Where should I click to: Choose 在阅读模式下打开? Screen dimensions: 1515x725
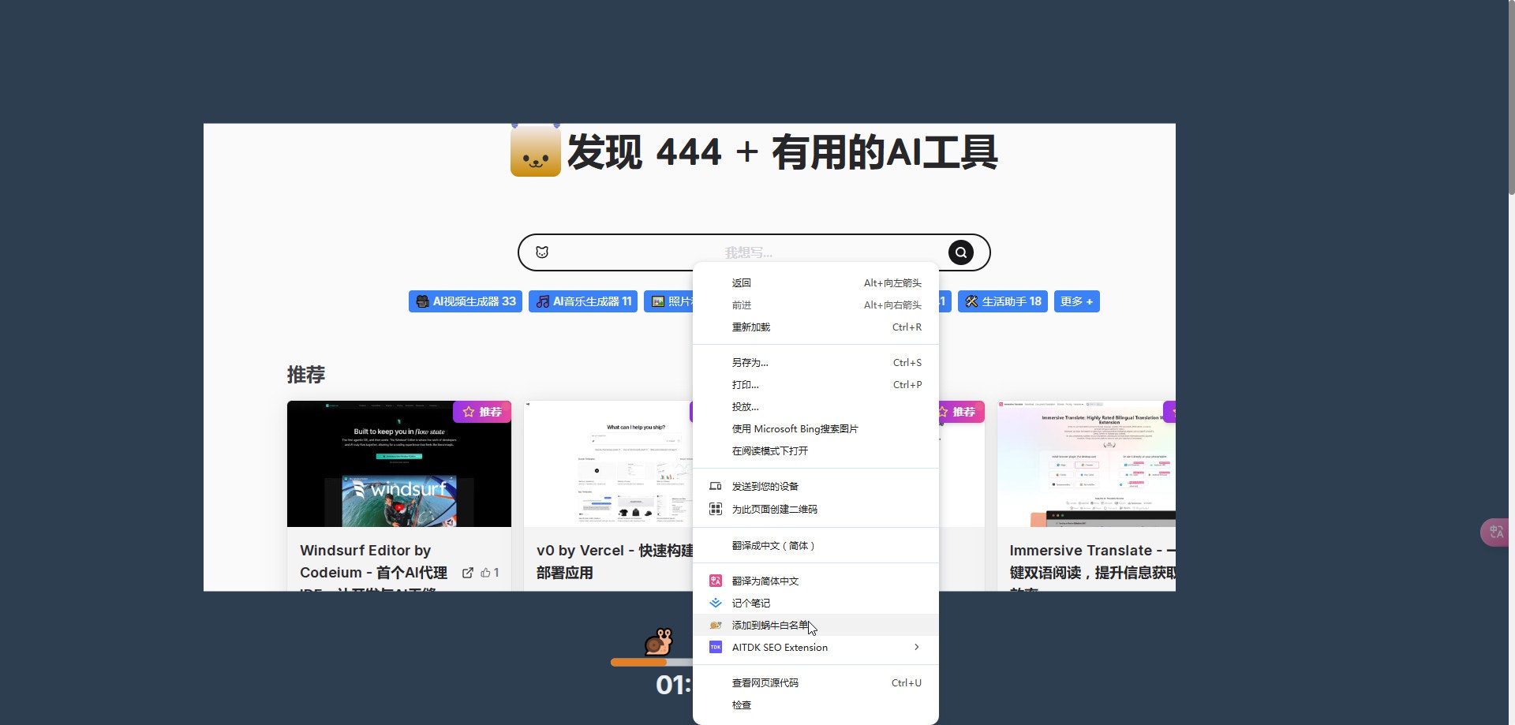pos(816,451)
